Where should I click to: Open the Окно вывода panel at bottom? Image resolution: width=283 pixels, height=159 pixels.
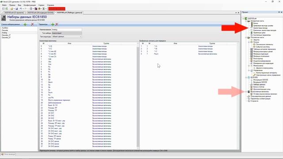click(8, 154)
